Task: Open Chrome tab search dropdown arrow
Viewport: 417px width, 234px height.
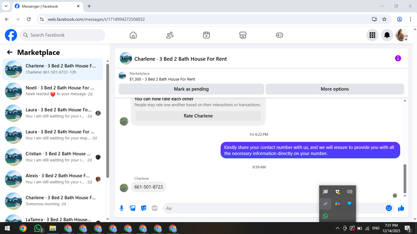Action: coord(6,6)
